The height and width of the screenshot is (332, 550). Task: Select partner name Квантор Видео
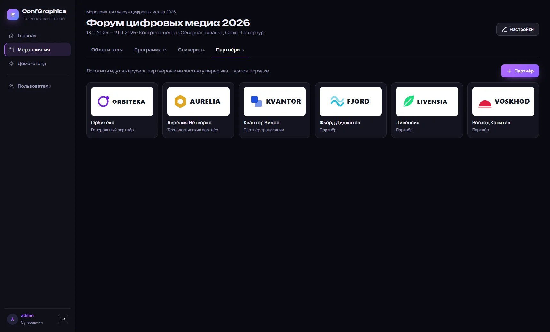pos(262,123)
